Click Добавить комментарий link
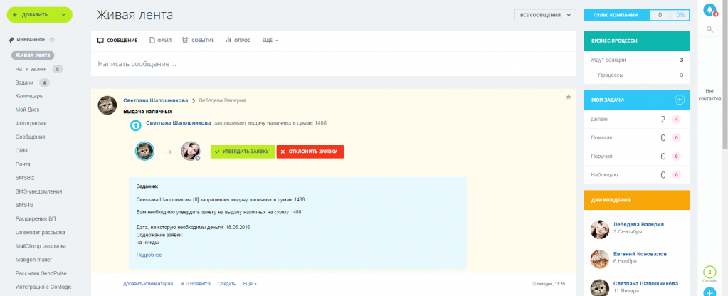 pos(148,283)
